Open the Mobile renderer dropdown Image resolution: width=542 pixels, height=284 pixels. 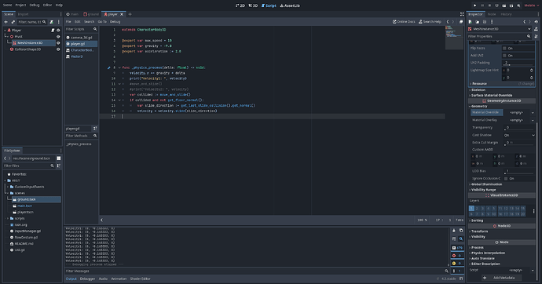pos(531,5)
